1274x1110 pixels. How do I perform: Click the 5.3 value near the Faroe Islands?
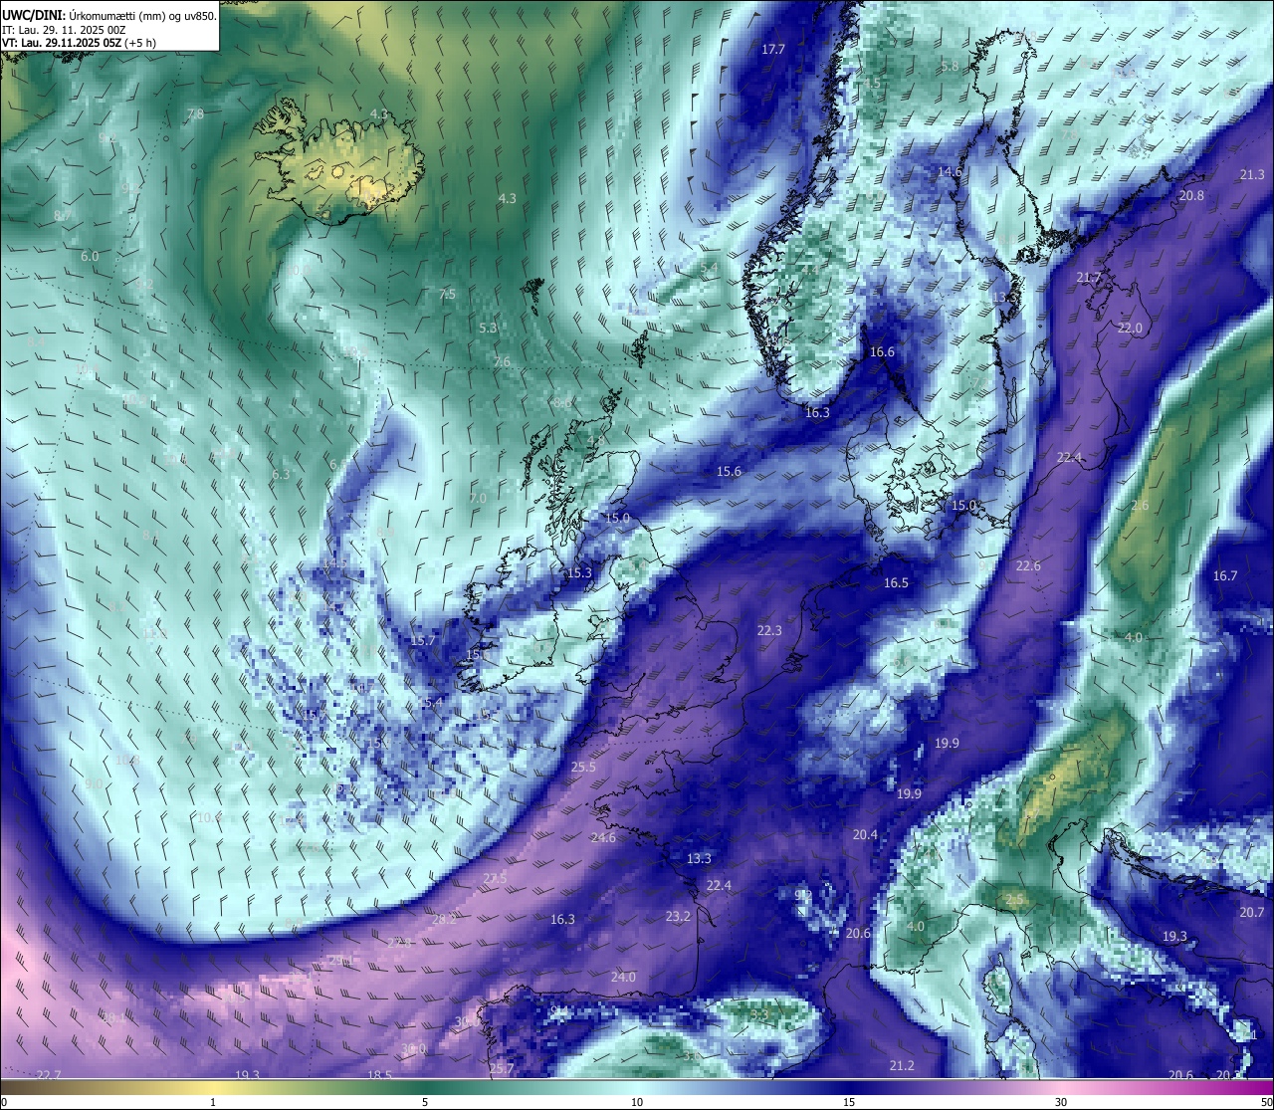(x=488, y=329)
